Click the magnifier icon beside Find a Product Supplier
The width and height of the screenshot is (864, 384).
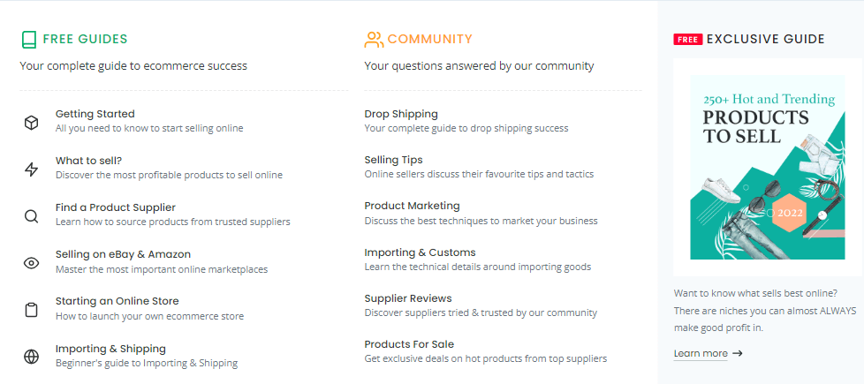coord(32,216)
